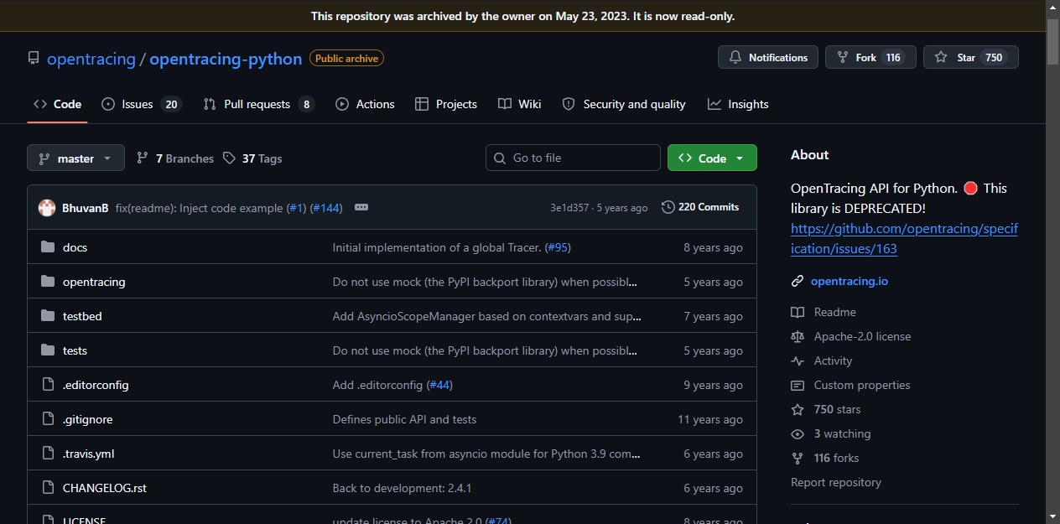Click the eye icon beside 3 watching

(x=798, y=433)
